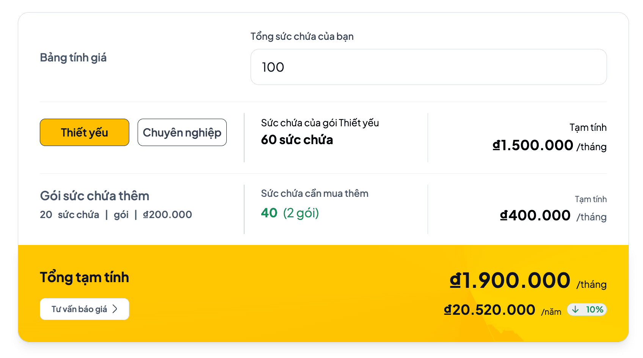Click Bảng tính giá heading

73,58
